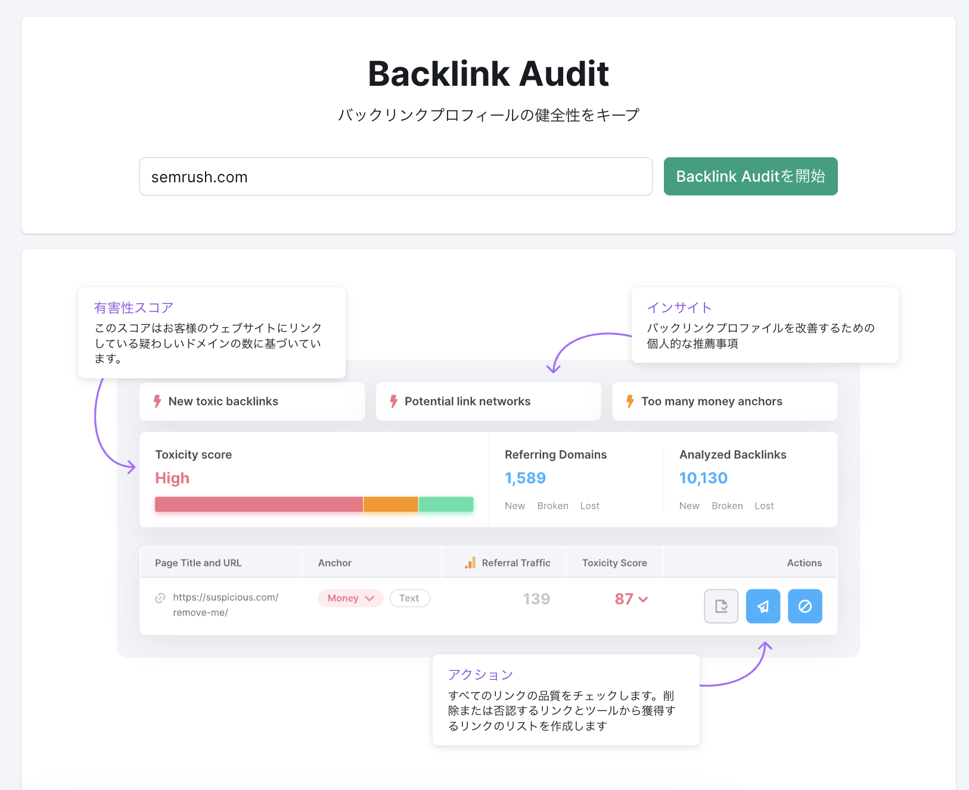The width and height of the screenshot is (969, 790).
Task: Click the paper plane send-to-remove icon
Action: point(763,607)
